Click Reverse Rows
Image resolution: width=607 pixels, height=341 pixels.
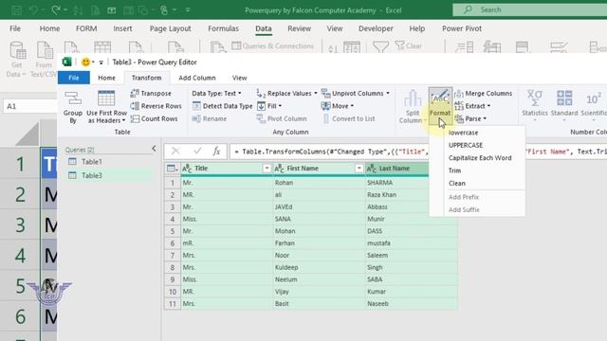(x=156, y=106)
